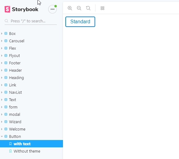Click the zoom in magnifier icon
The width and height of the screenshot is (179, 159).
click(70, 8)
